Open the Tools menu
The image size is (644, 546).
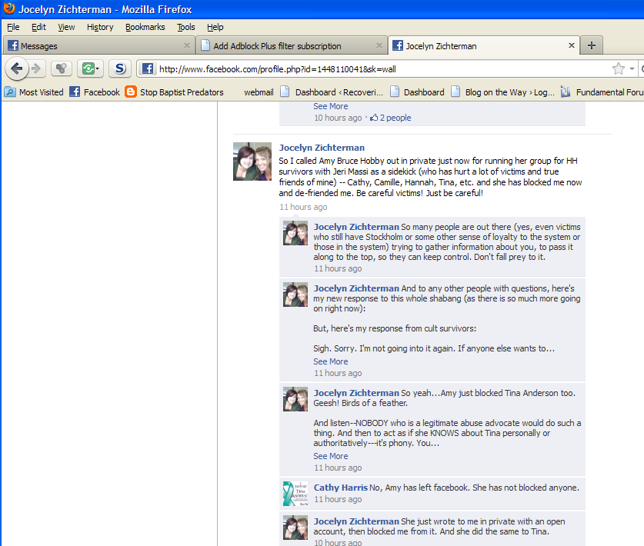coord(185,27)
